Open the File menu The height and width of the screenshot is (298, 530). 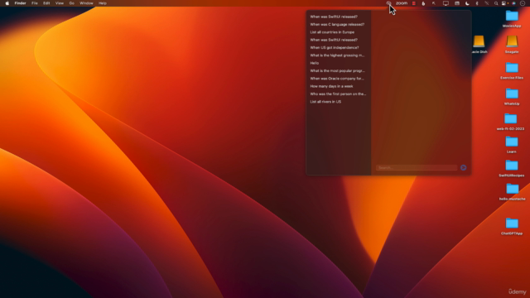35,3
